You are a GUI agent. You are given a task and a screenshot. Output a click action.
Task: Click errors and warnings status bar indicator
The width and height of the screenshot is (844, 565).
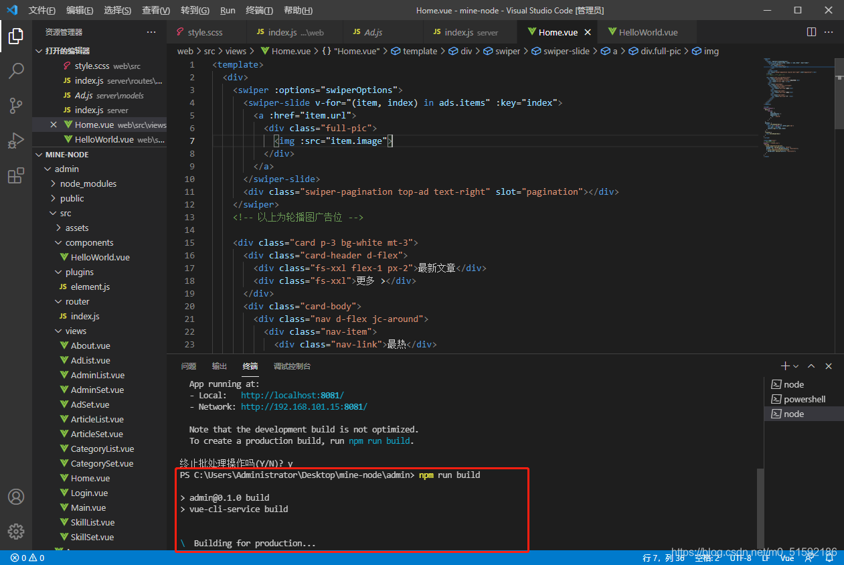pos(27,558)
